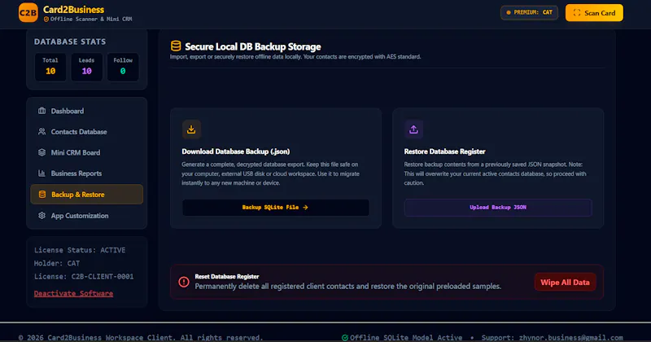Click the Secure Local DB Backup Storage heading

pos(253,46)
